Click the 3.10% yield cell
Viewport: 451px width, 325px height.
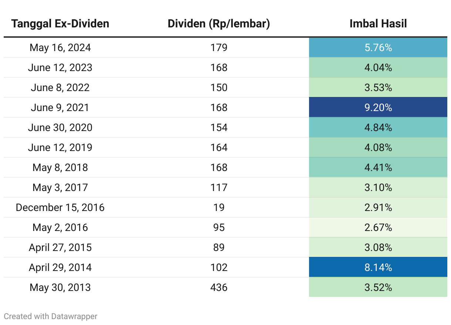click(x=378, y=188)
